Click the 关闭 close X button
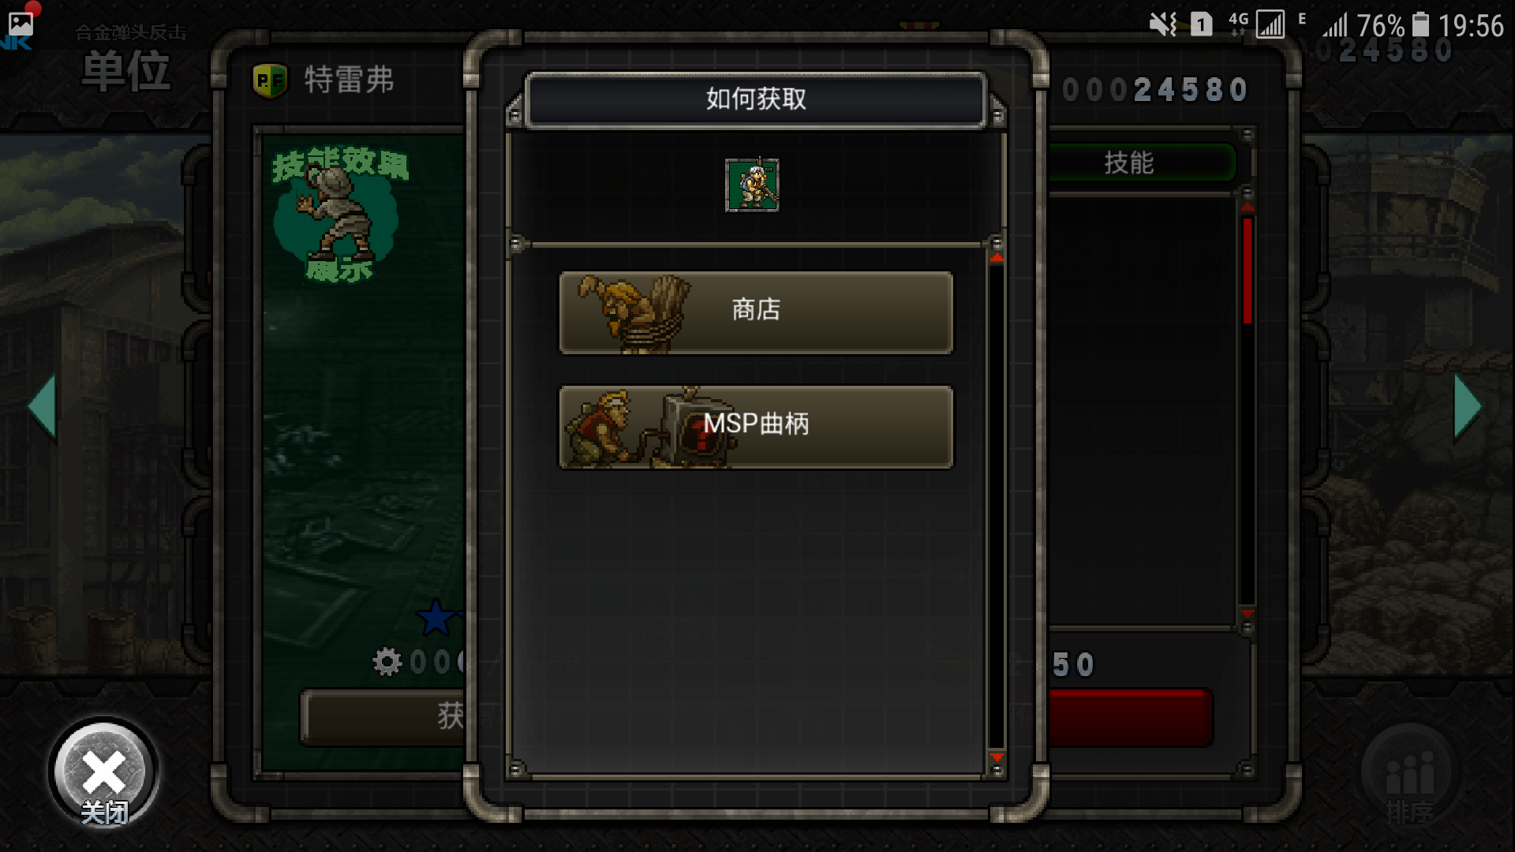The width and height of the screenshot is (1515, 852). [x=103, y=772]
